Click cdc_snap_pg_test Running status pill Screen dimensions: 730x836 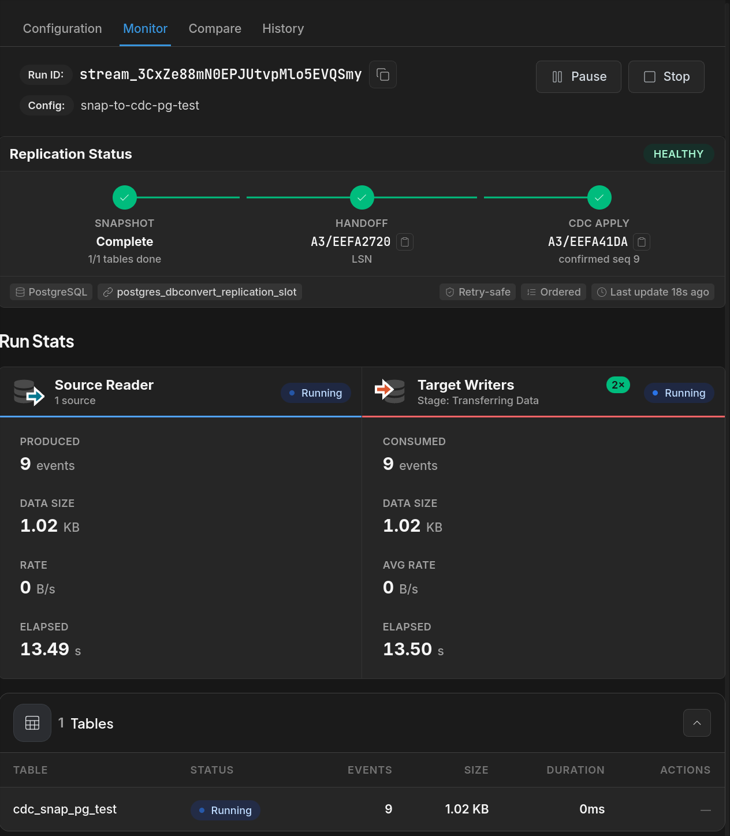point(225,811)
